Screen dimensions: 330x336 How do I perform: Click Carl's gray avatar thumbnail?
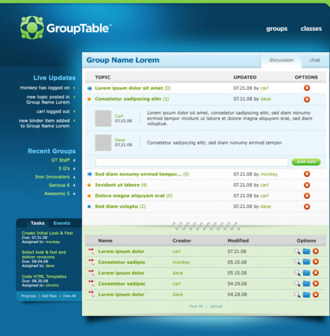click(x=103, y=118)
